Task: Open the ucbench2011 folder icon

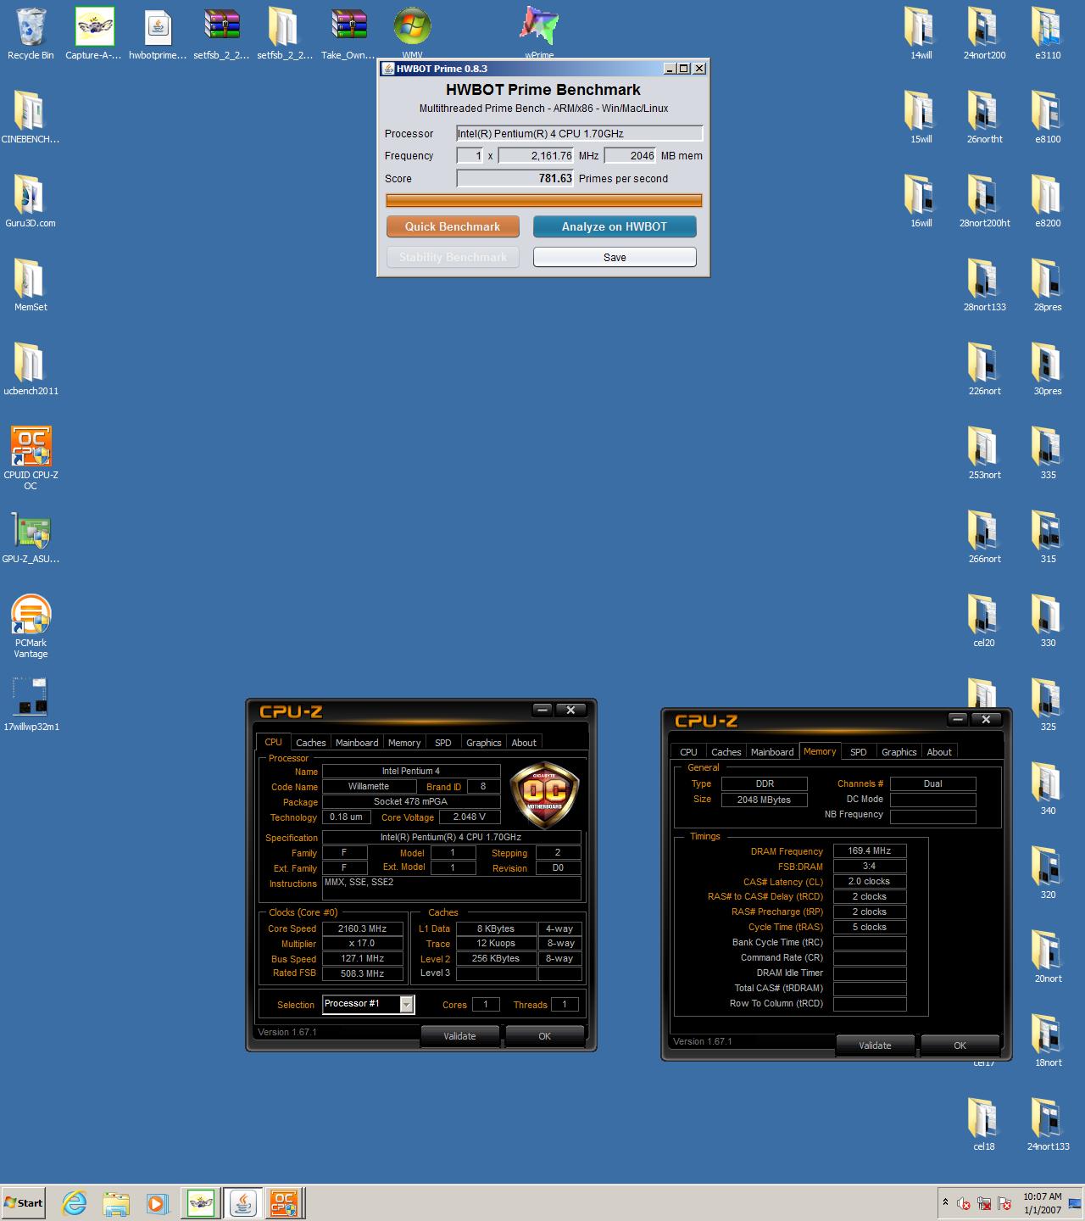Action: pyautogui.click(x=31, y=370)
